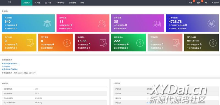Open the 交易 menu in navigation bar

[x=48, y=3]
